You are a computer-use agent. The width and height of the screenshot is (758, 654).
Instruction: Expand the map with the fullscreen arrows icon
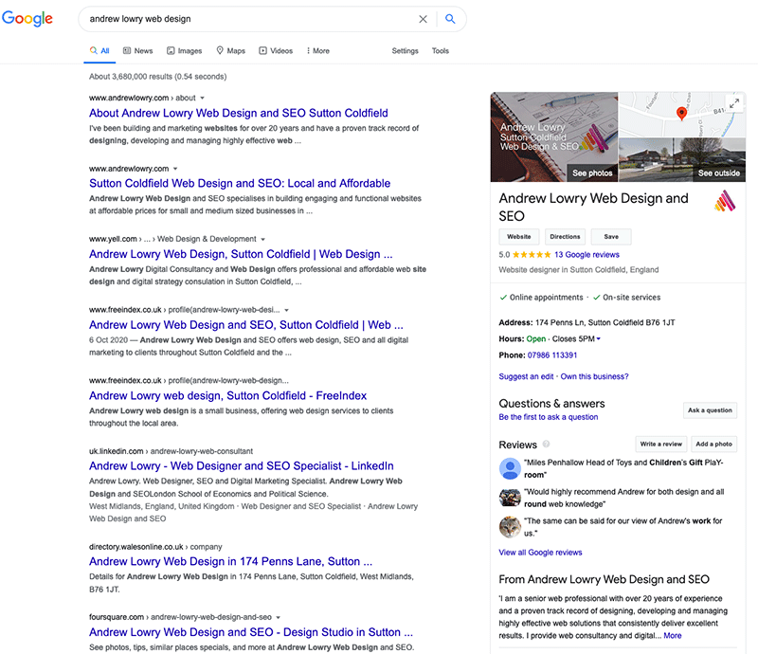tap(734, 103)
